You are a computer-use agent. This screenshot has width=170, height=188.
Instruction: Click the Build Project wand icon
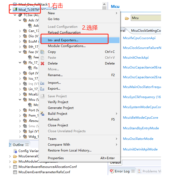[x=42, y=114]
